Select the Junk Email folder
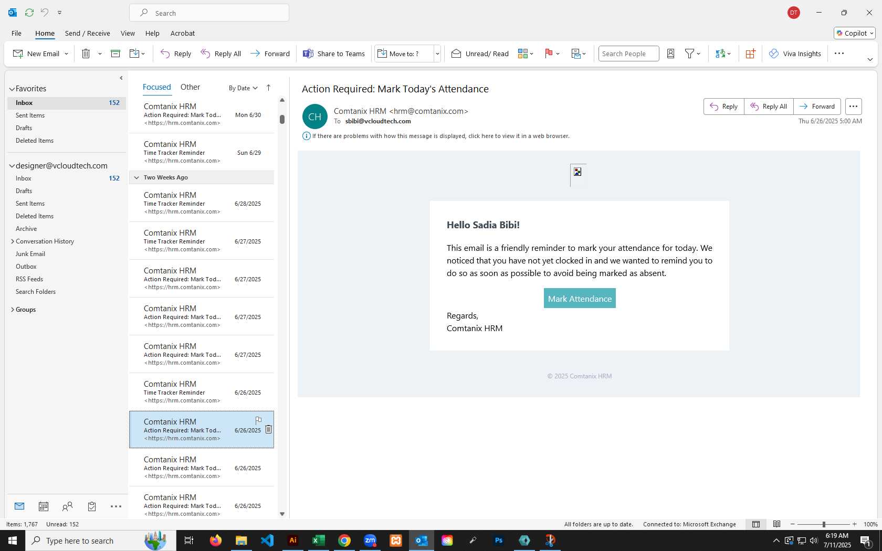 (x=30, y=254)
